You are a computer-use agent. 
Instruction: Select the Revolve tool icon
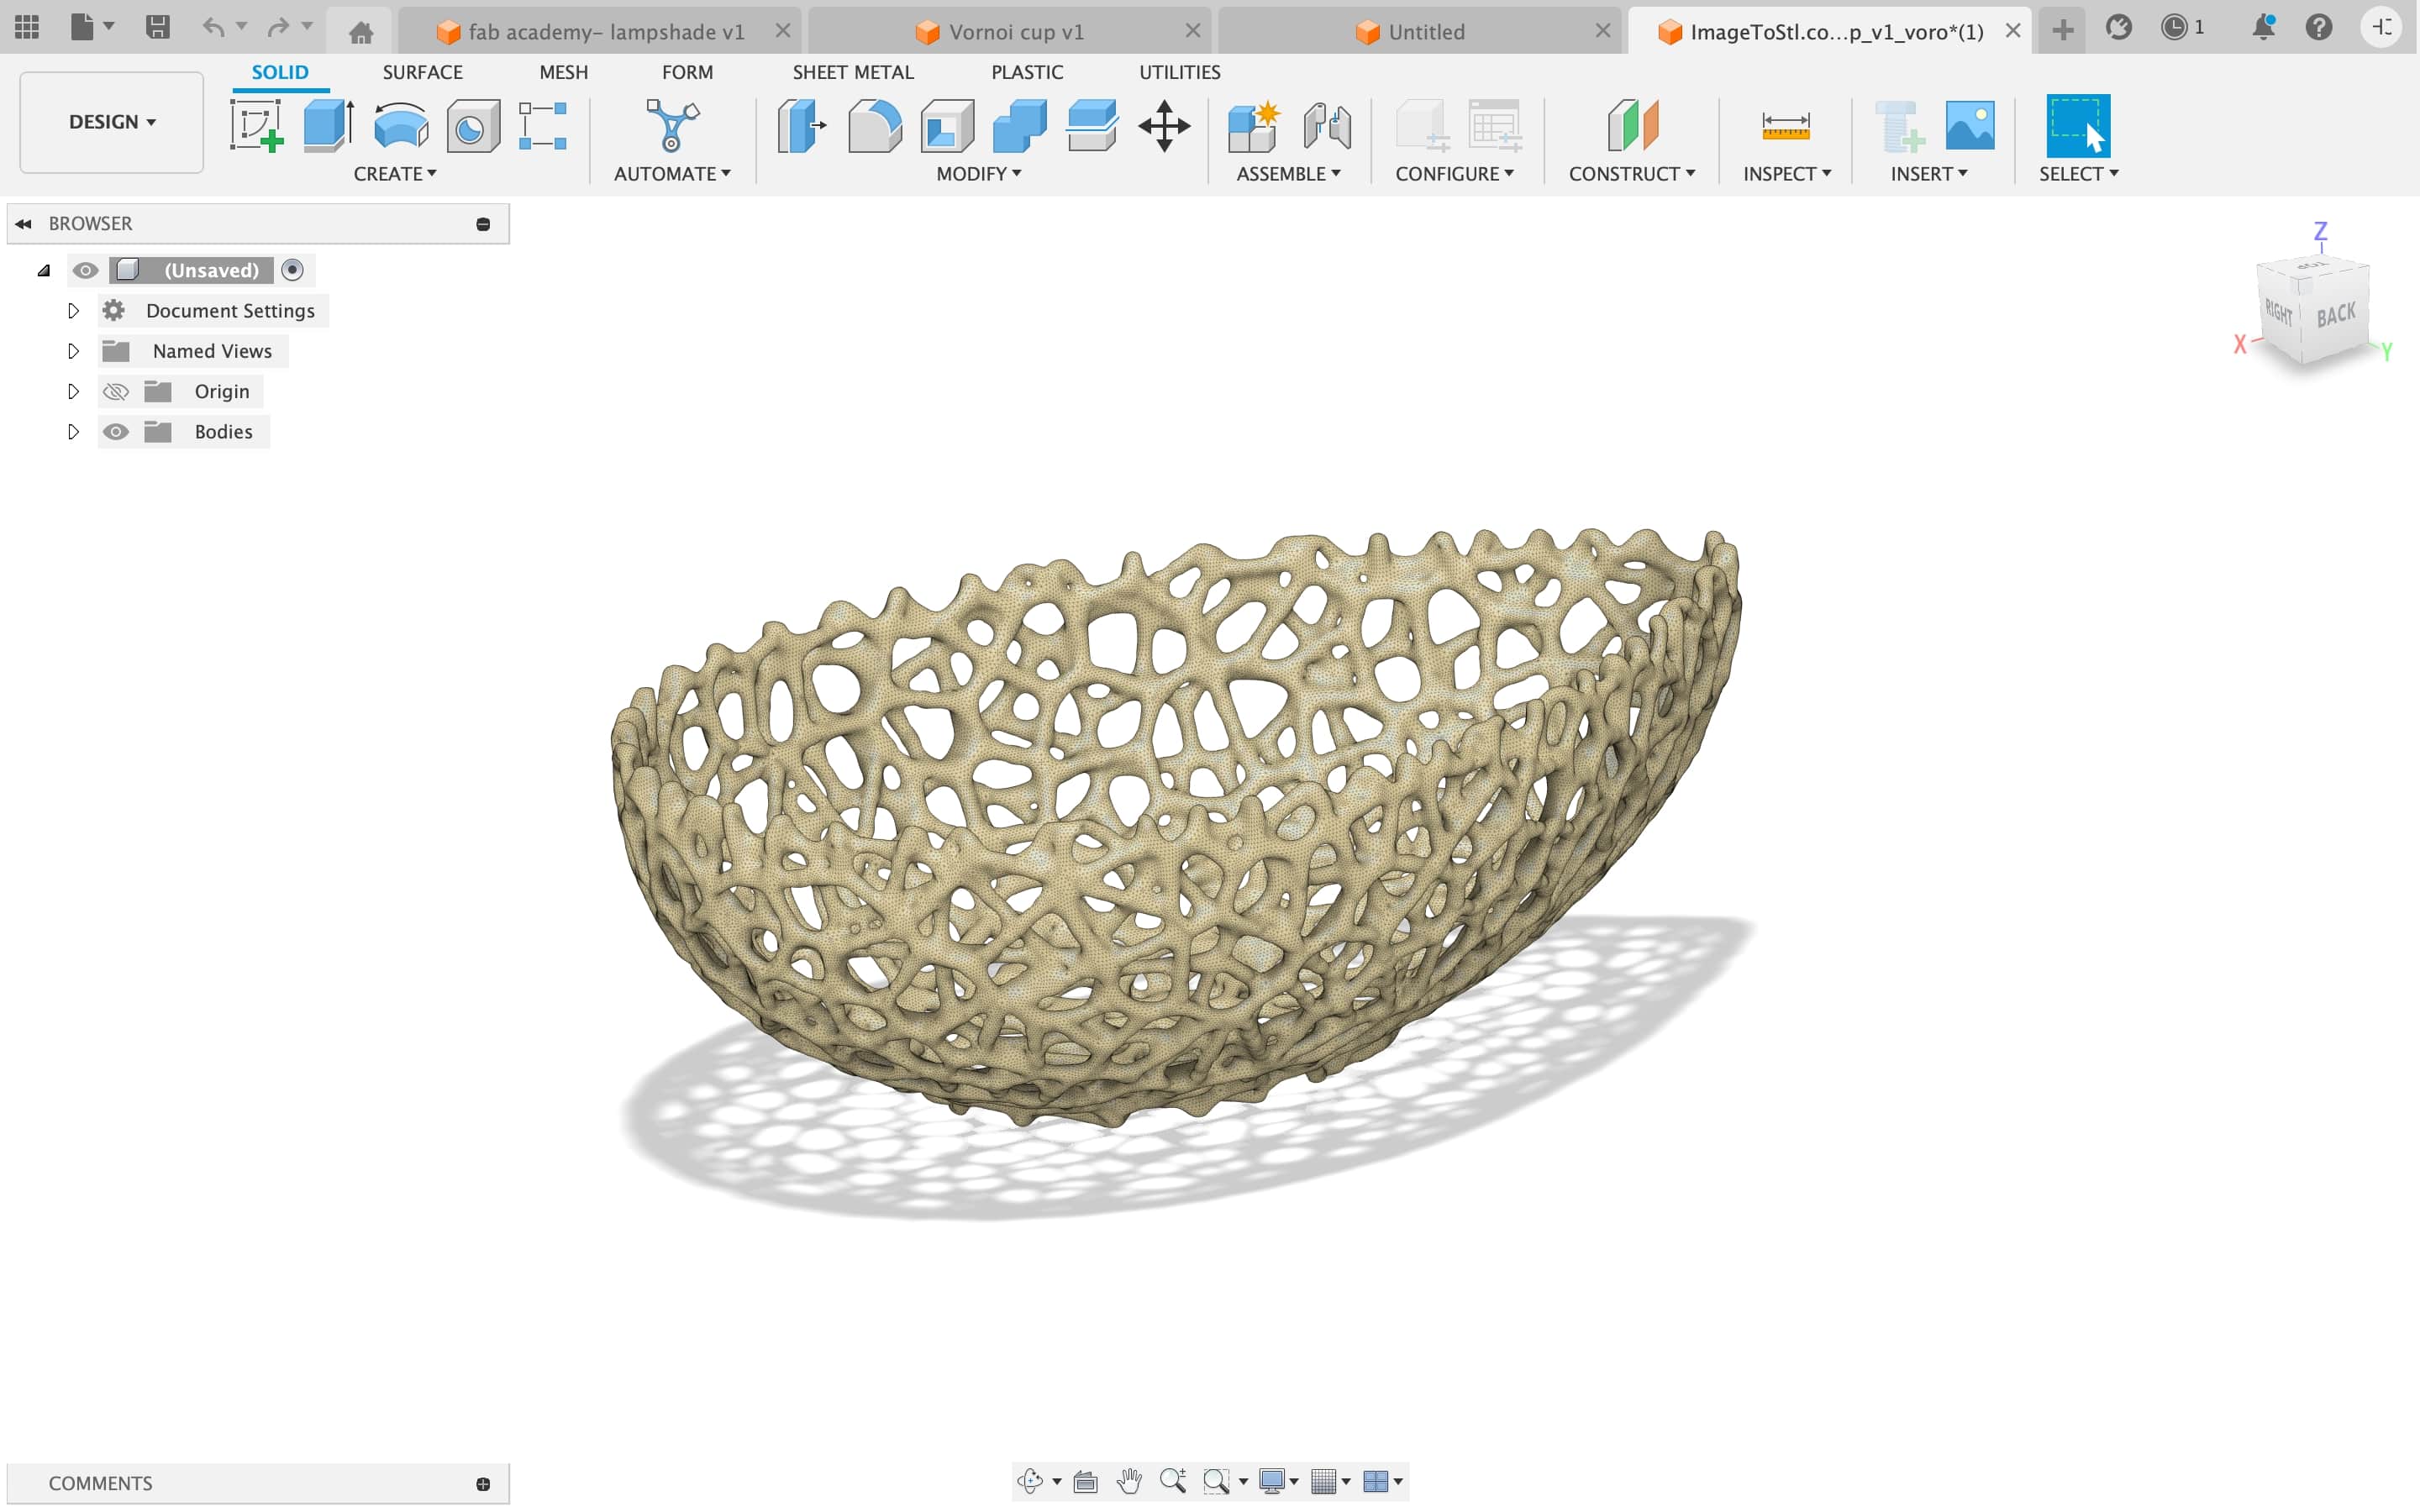401,126
